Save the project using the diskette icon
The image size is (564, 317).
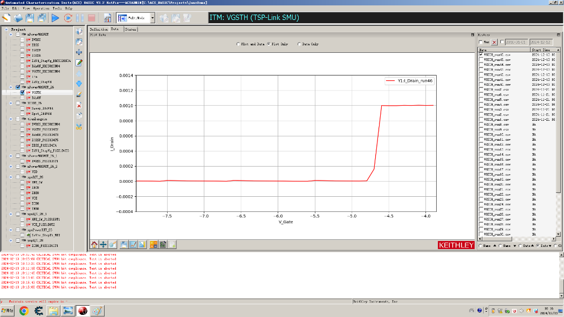tap(30, 18)
